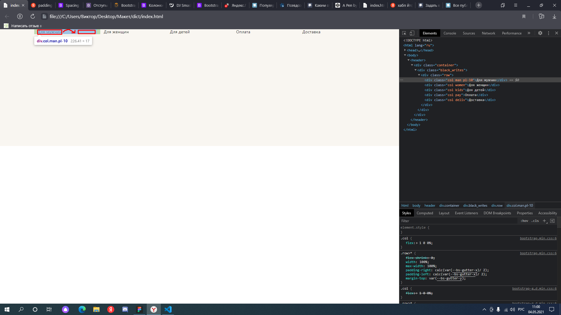The width and height of the screenshot is (561, 315).
Task: Collapse the header element node
Action: (409, 60)
